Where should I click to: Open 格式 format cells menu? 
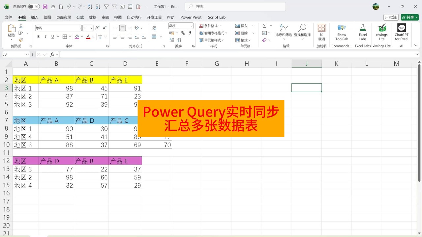pos(243,40)
